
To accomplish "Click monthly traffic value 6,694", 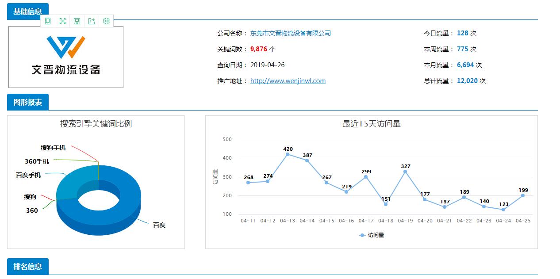I will tap(465, 65).
